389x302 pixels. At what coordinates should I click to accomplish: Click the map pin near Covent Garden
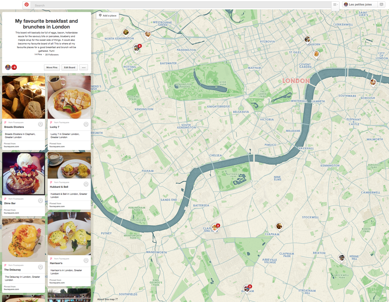coord(316,54)
